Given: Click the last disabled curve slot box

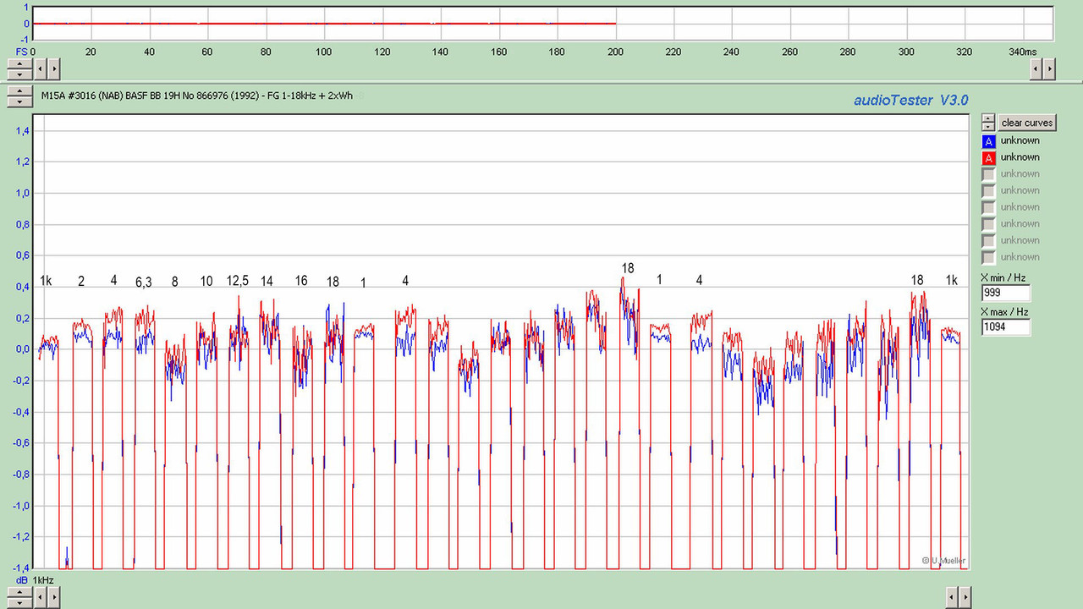Looking at the screenshot, I should [x=988, y=257].
